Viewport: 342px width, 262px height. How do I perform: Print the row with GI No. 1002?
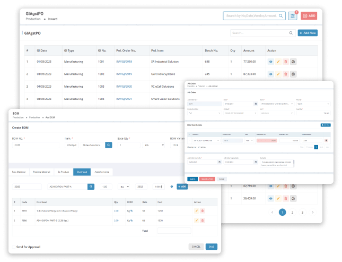click(x=293, y=74)
